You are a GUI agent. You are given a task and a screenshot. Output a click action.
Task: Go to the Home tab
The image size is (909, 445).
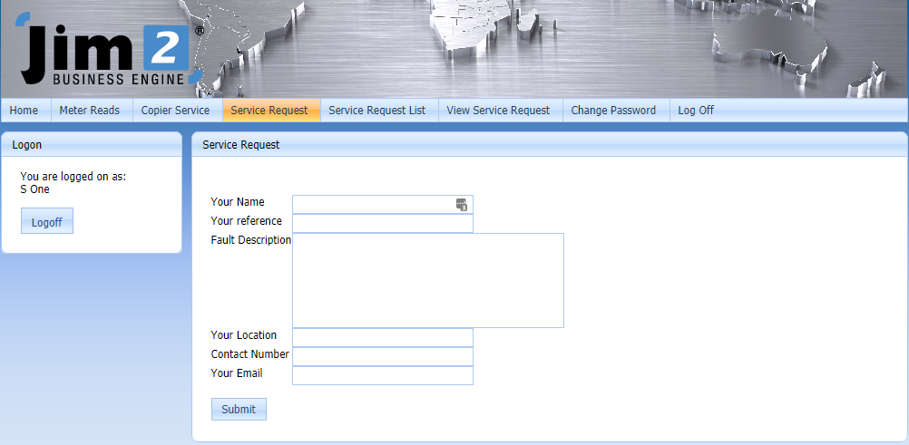click(x=24, y=110)
